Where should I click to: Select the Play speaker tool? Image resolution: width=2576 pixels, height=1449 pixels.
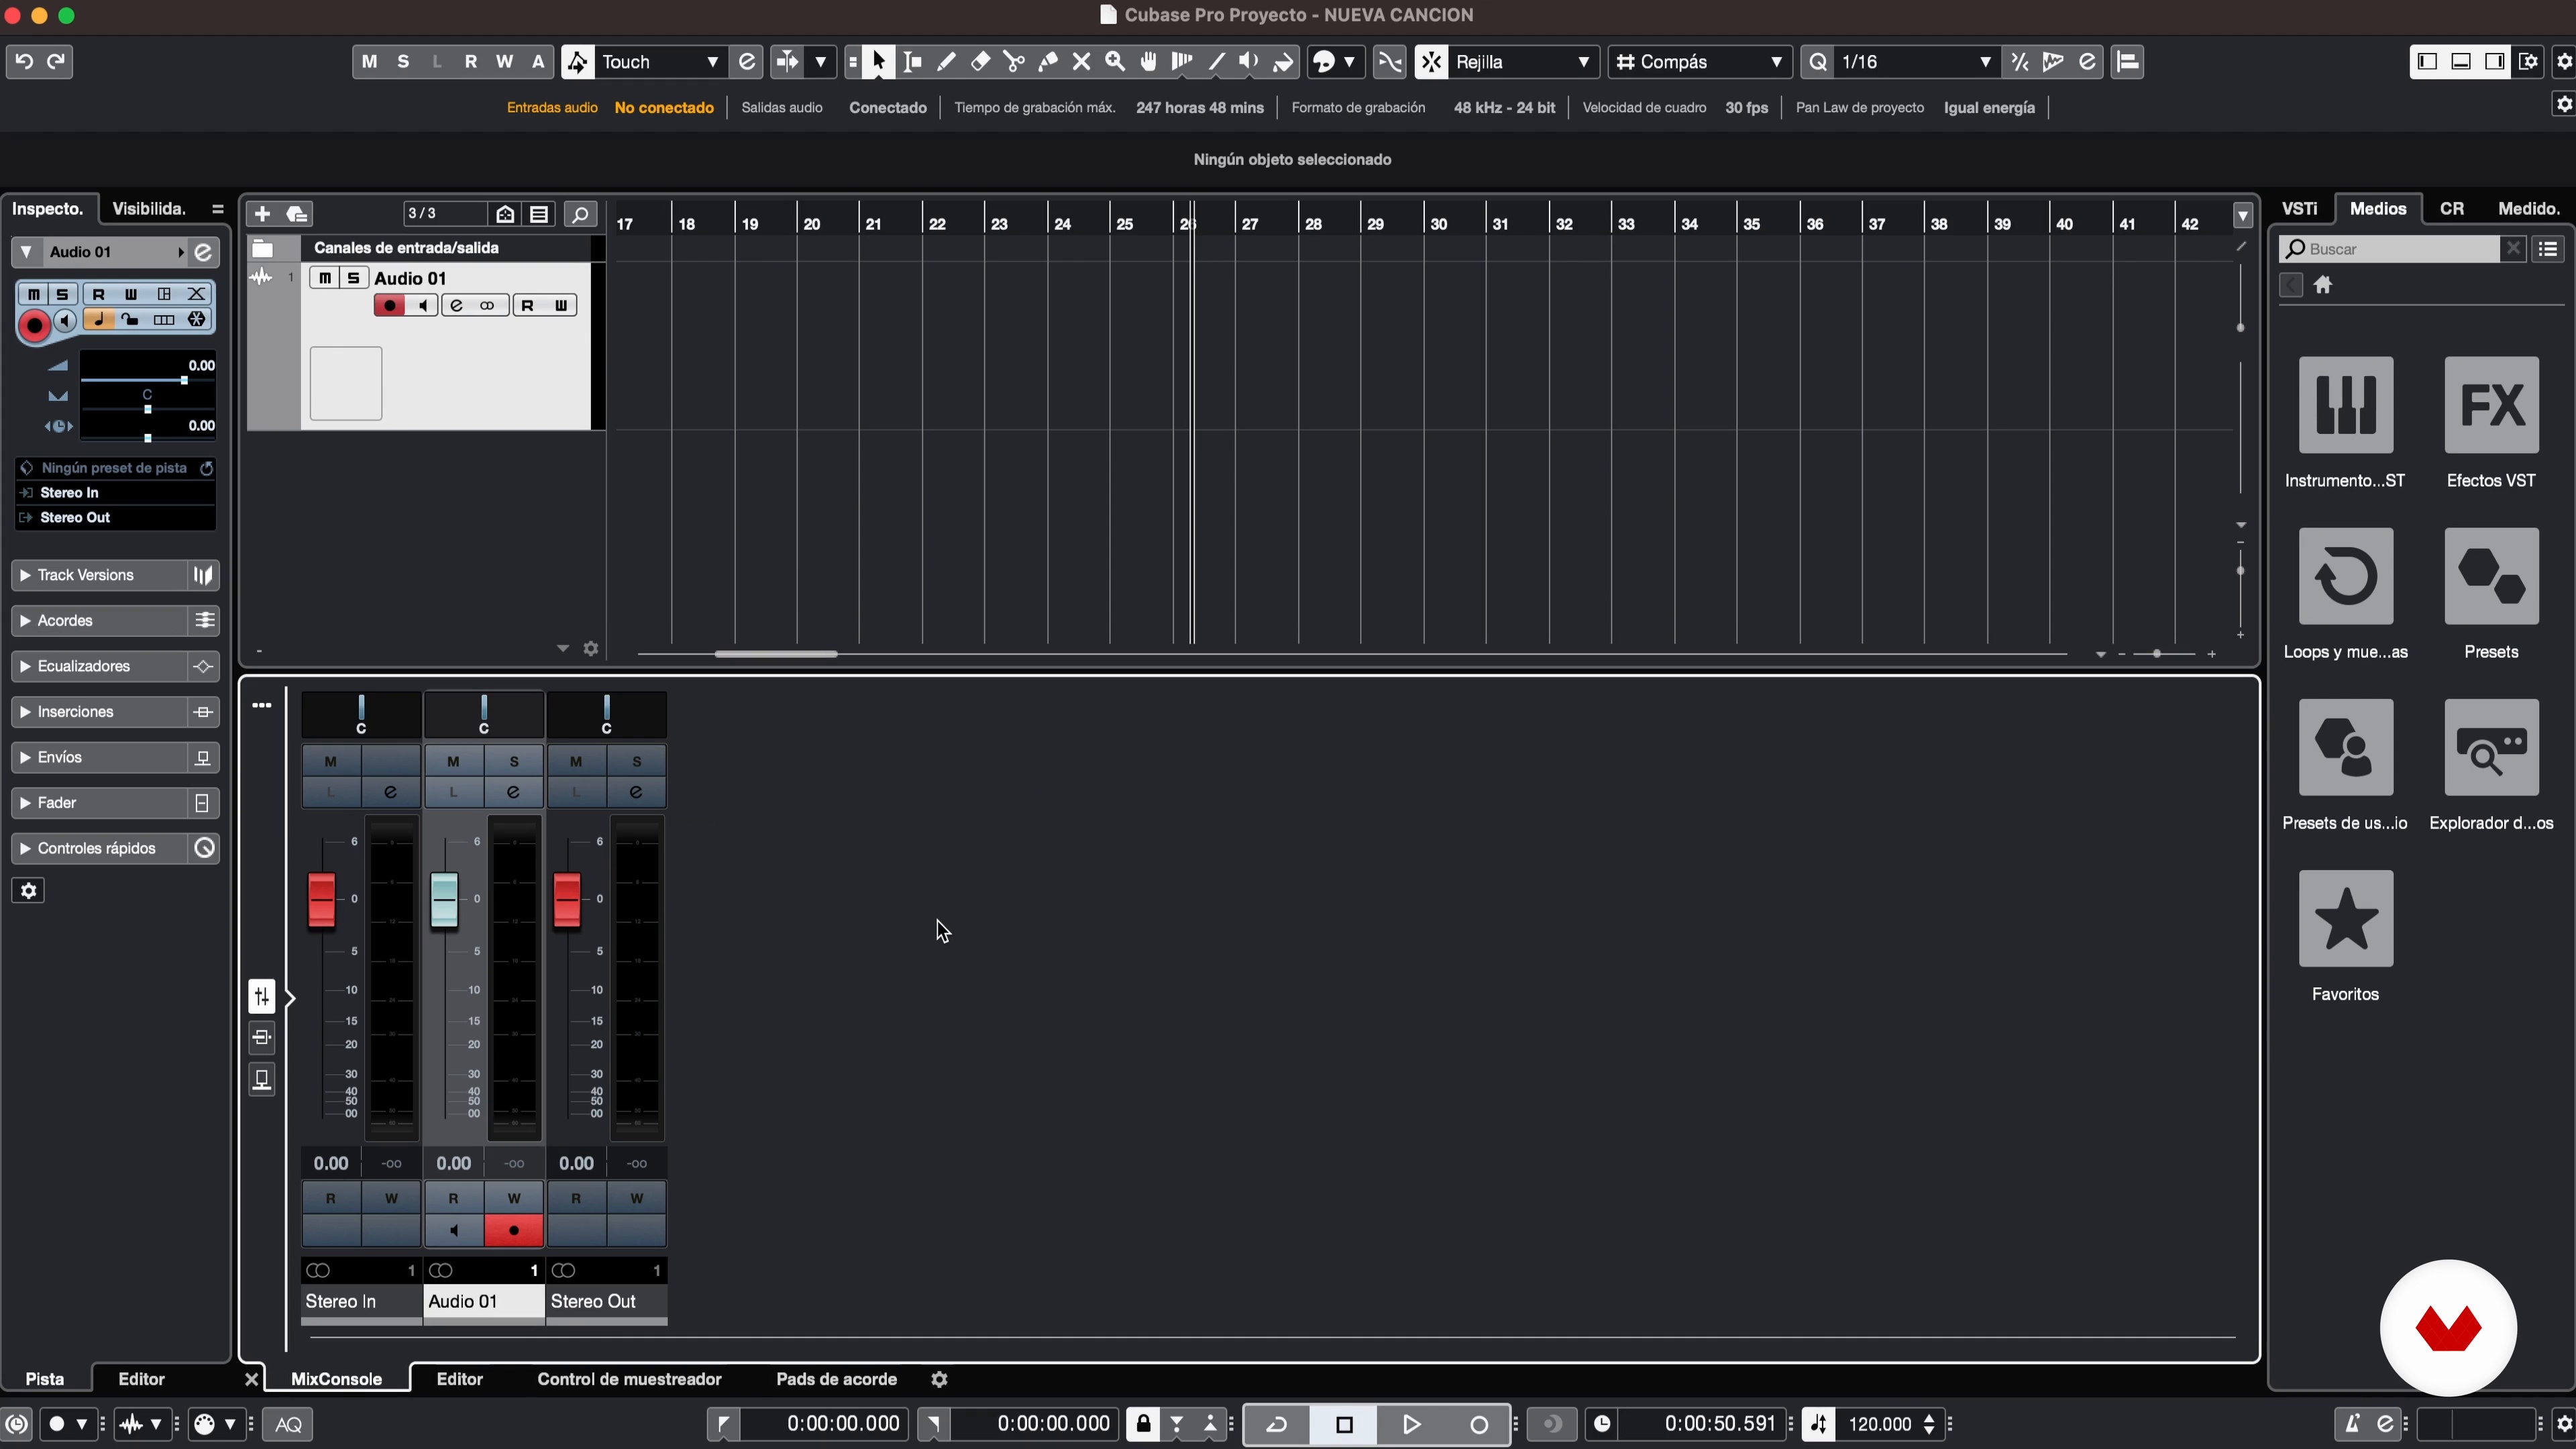click(1249, 62)
